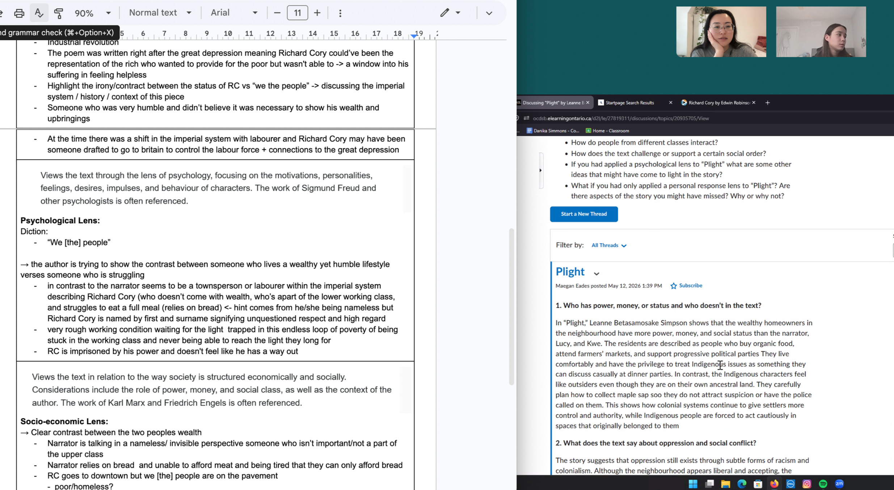This screenshot has height=490, width=894.
Task: Decrease font size with minus button
Action: point(277,13)
